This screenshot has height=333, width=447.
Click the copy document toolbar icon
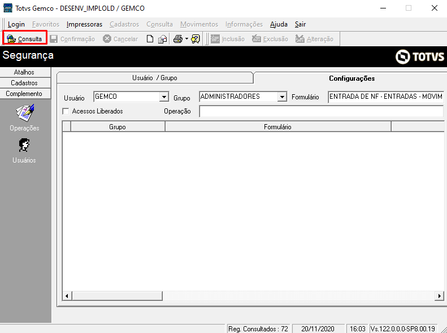163,39
